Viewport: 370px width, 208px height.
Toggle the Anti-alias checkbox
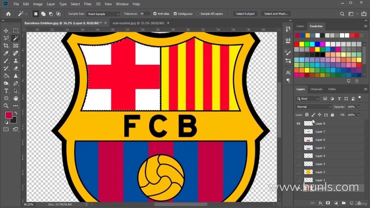click(155, 14)
